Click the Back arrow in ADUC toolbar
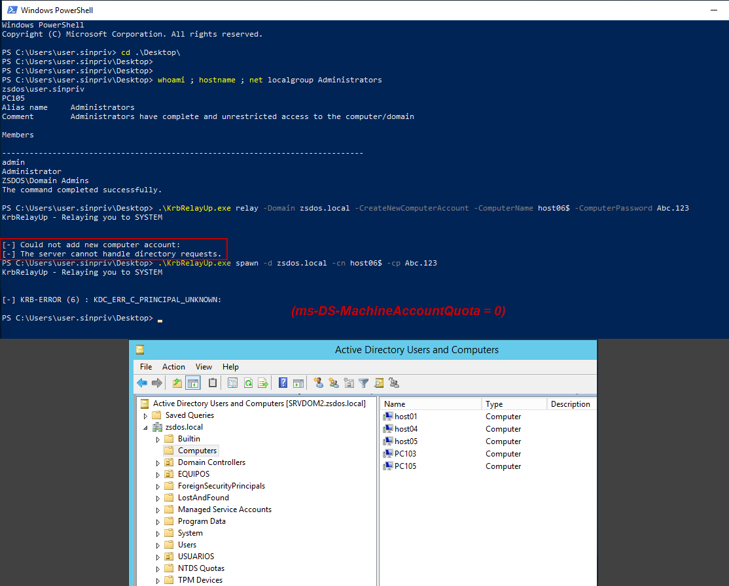Image resolution: width=729 pixels, height=586 pixels. (x=142, y=383)
